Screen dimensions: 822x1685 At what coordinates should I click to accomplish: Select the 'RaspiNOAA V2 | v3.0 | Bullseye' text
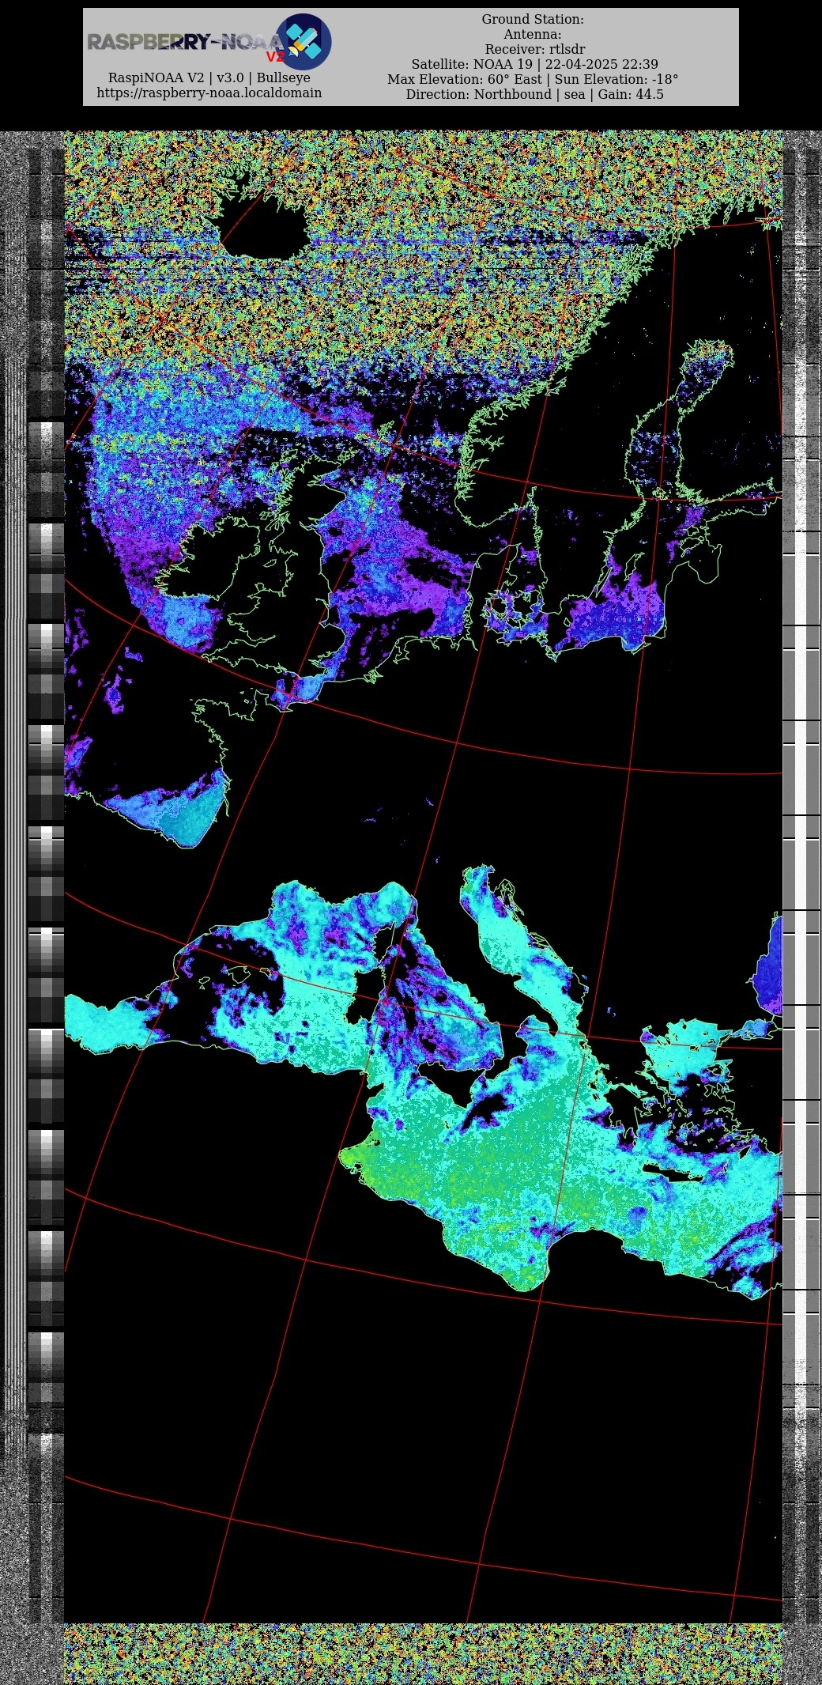[209, 77]
